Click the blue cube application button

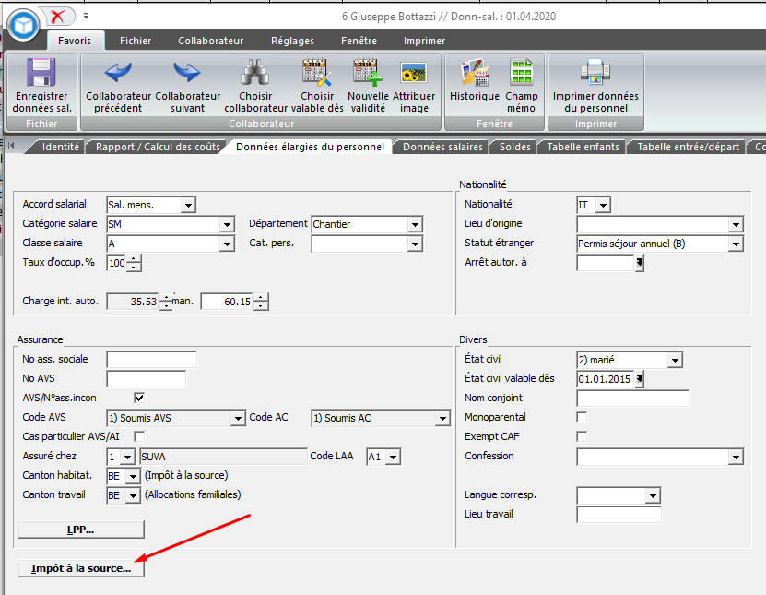pyautogui.click(x=23, y=26)
